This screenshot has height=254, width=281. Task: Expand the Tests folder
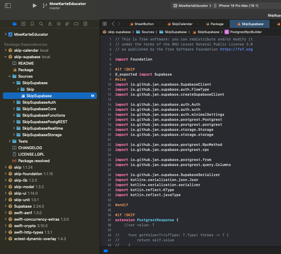10,141
